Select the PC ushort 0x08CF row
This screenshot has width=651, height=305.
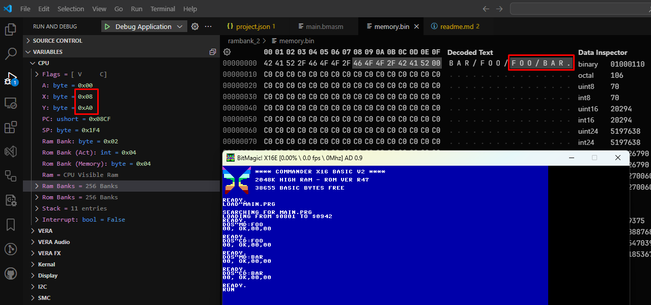tap(121, 119)
